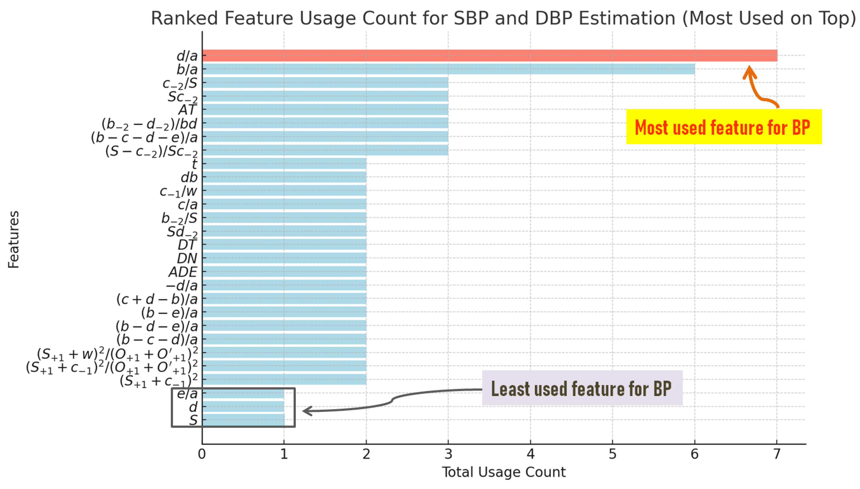
Task: Click the S bar at the bottom
Action: tap(243, 420)
